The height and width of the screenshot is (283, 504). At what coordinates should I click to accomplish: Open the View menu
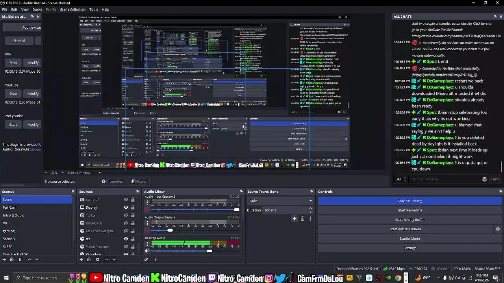[x=25, y=9]
